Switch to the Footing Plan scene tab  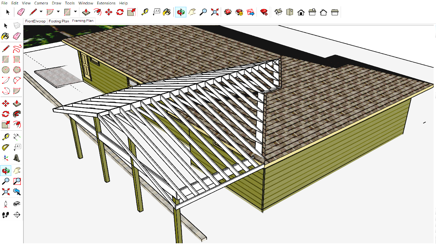pyautogui.click(x=59, y=21)
